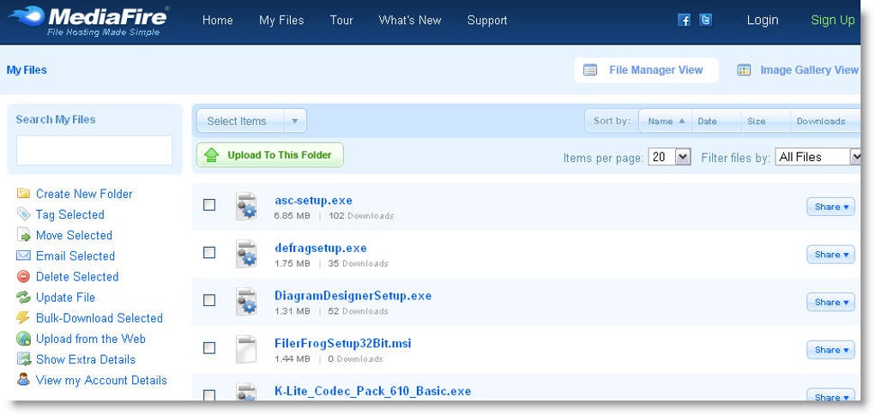Open the Select Items dropdown arrow
The image size is (875, 415).
click(295, 121)
